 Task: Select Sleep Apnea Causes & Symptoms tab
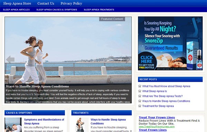click(57, 10)
